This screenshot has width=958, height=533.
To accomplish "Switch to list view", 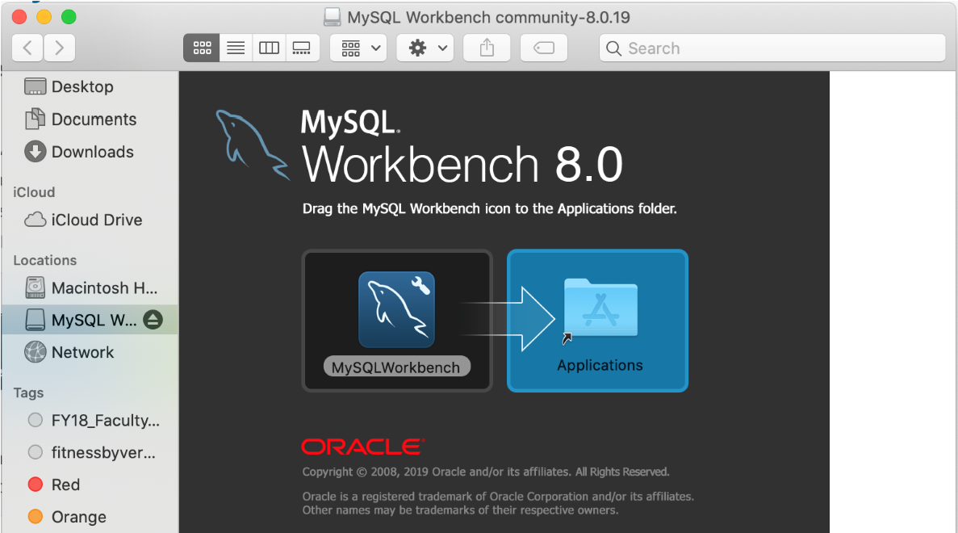I will click(235, 48).
